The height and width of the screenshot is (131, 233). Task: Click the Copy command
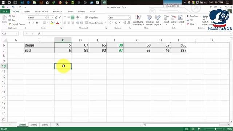[x=13, y=20]
